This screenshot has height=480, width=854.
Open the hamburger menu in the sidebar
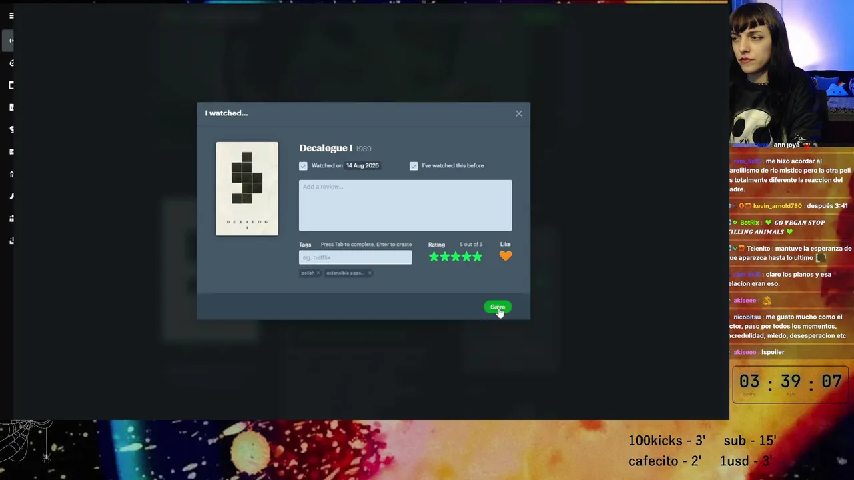11,15
